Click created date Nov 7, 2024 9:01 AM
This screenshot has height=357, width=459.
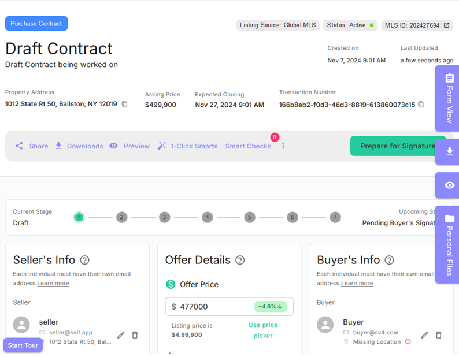(x=357, y=60)
